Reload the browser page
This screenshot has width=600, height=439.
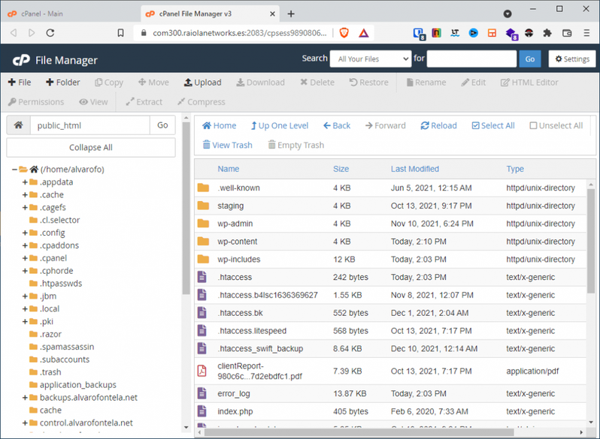50,33
